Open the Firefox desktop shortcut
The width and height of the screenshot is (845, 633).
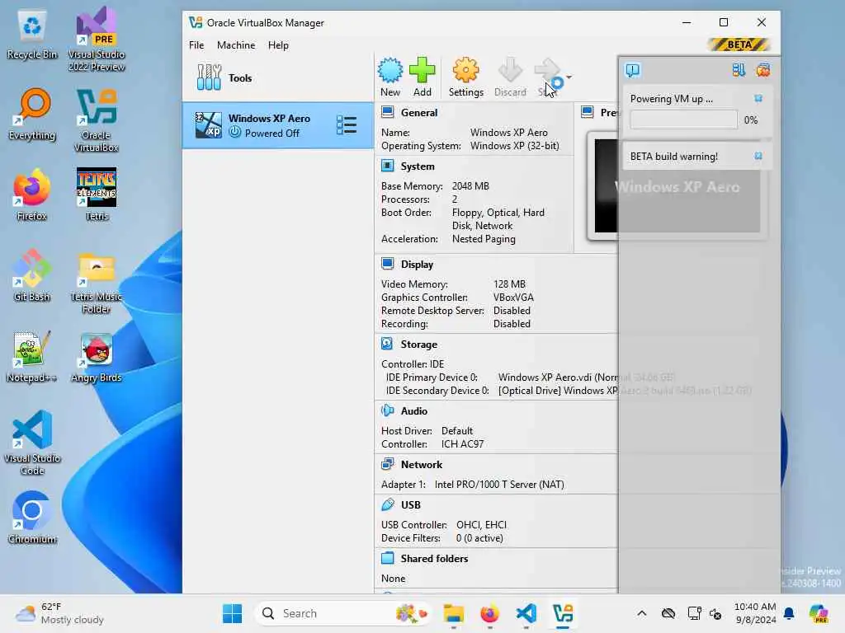32,195
